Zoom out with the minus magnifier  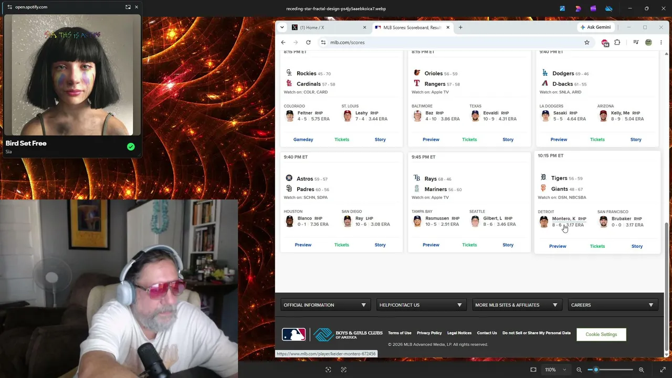coord(579,370)
